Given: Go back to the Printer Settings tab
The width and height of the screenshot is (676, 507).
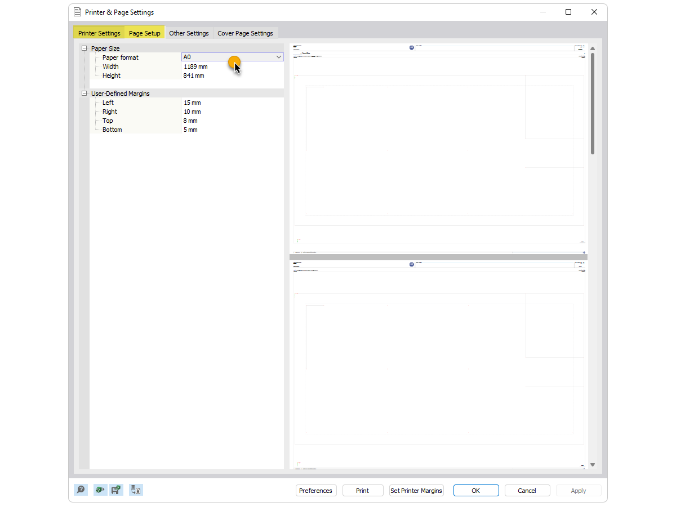Looking at the screenshot, I should (x=99, y=33).
